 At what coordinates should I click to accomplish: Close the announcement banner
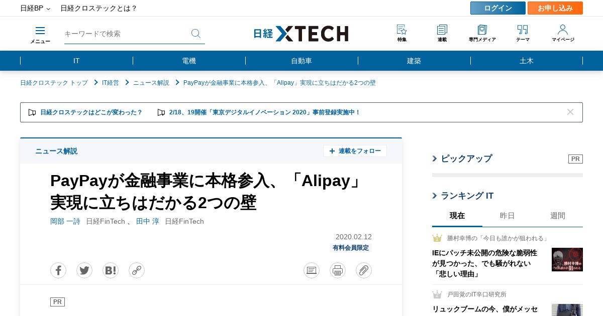(x=570, y=112)
